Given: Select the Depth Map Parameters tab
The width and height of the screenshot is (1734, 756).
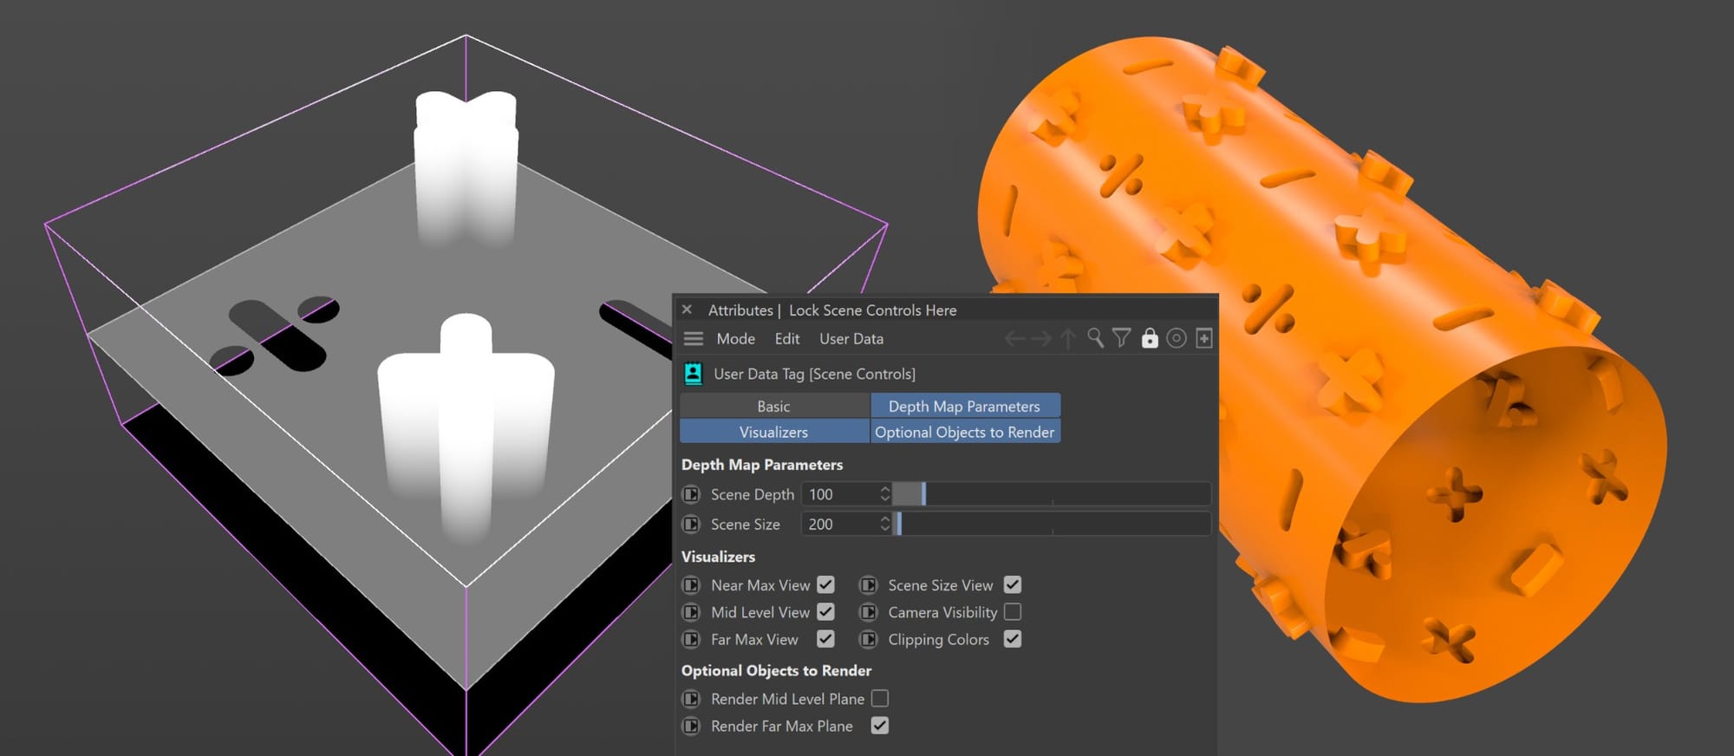Looking at the screenshot, I should [965, 407].
